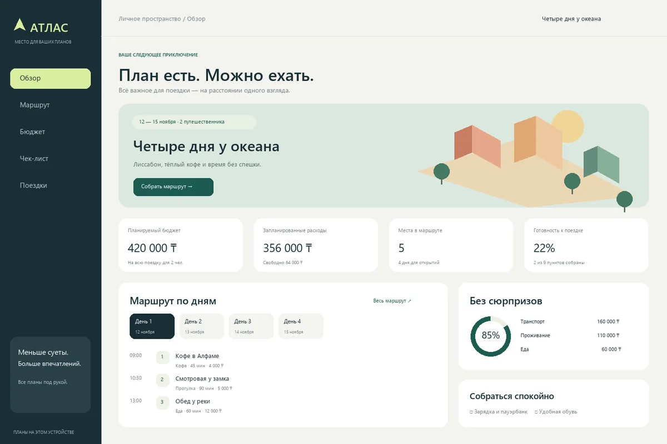Screen dimensions: 667x444
Task: Click the step number 3 badge
Action: (x=162, y=402)
